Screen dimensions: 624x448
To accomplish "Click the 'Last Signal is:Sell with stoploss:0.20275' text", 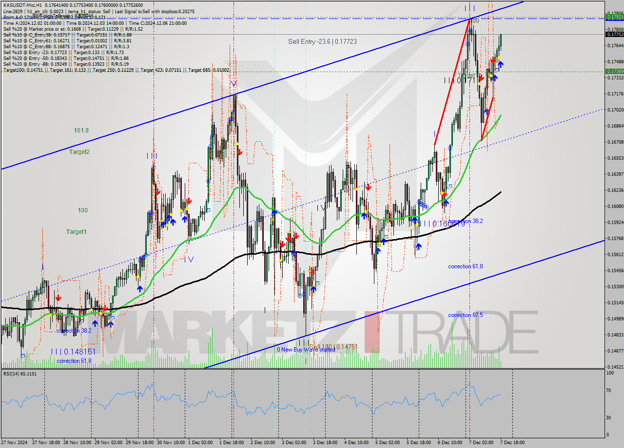I will pyautogui.click(x=156, y=12).
